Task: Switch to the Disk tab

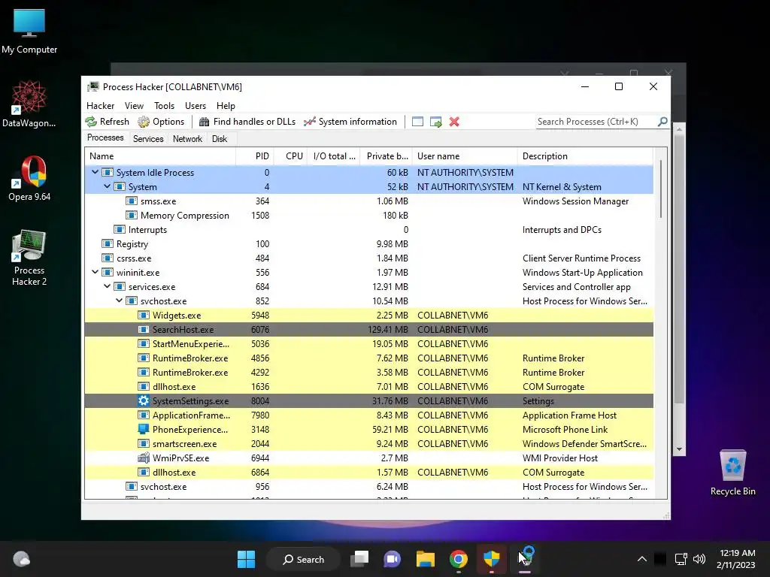Action: [220, 139]
